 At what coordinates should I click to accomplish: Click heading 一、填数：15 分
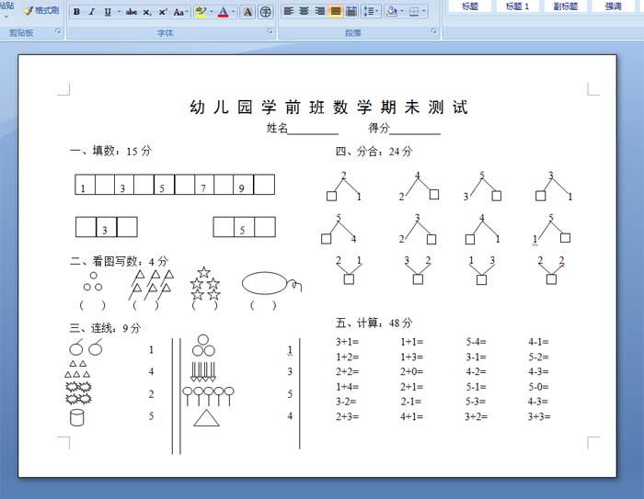[x=110, y=151]
